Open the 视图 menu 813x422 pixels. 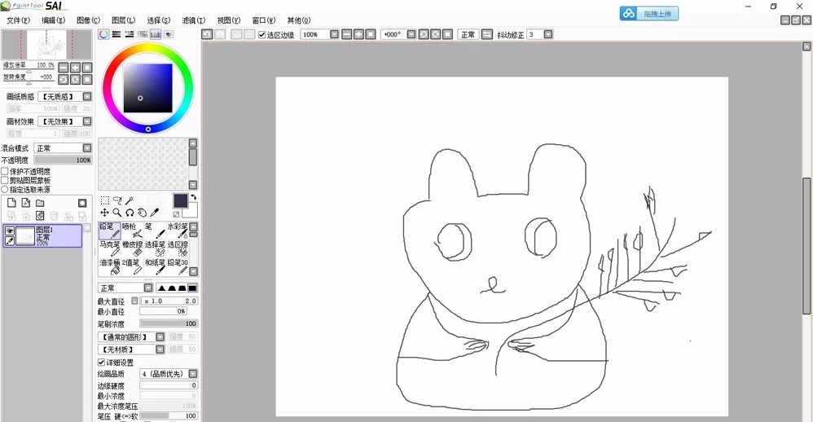(229, 20)
